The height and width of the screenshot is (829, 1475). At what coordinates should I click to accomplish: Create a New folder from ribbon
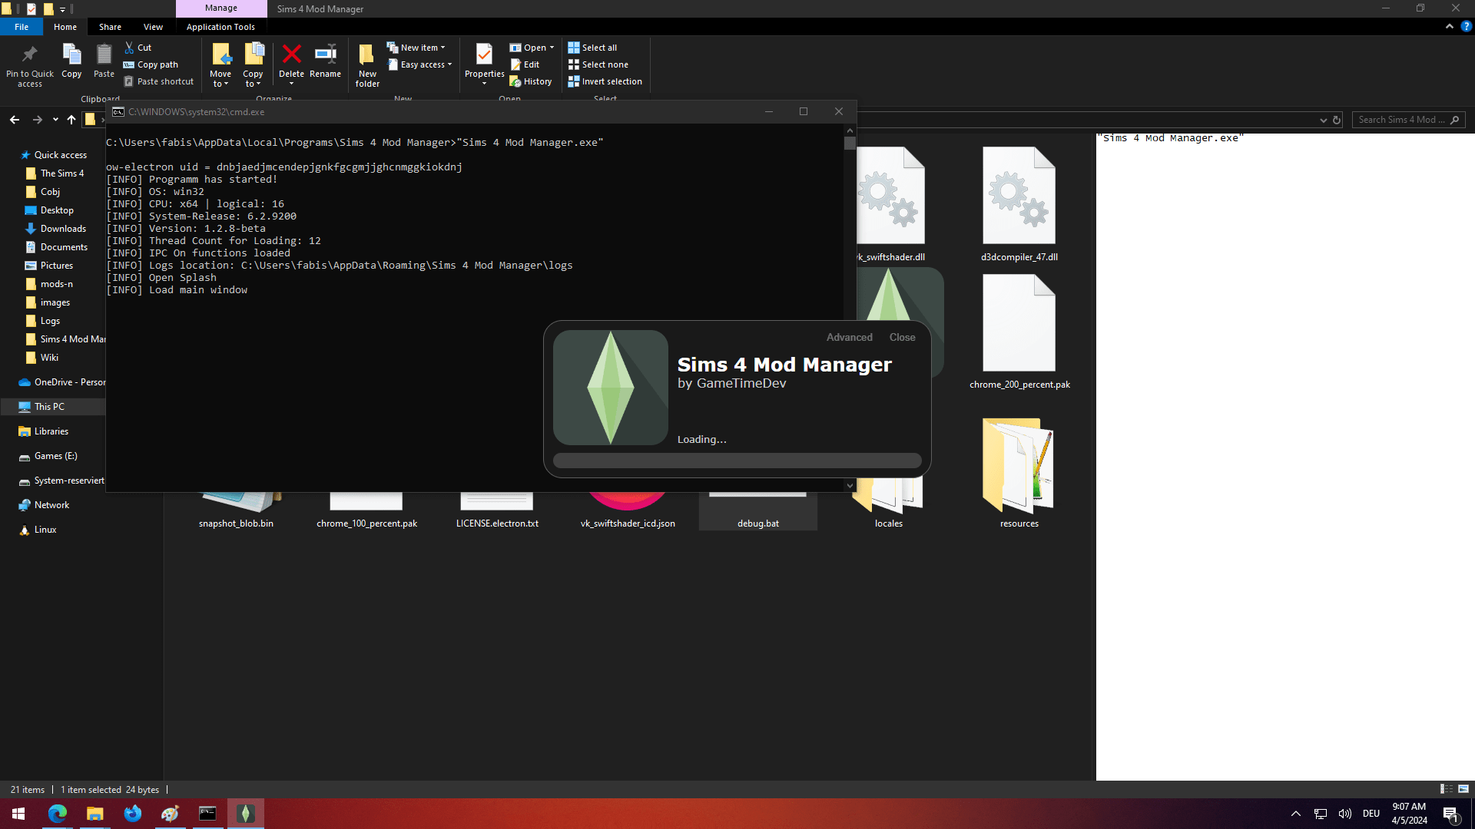pyautogui.click(x=367, y=64)
